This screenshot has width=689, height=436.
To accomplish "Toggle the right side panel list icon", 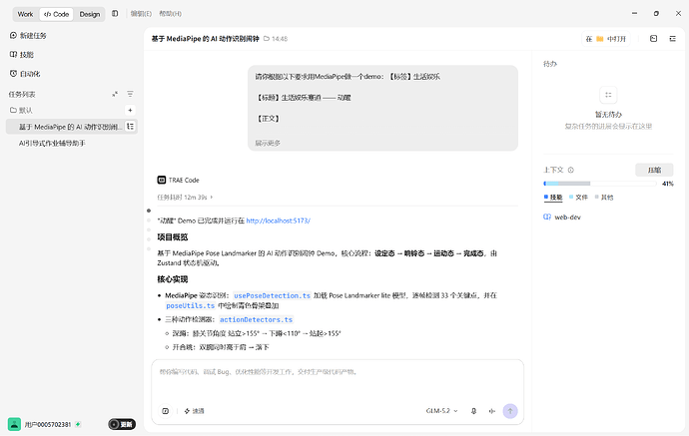I will [x=672, y=39].
